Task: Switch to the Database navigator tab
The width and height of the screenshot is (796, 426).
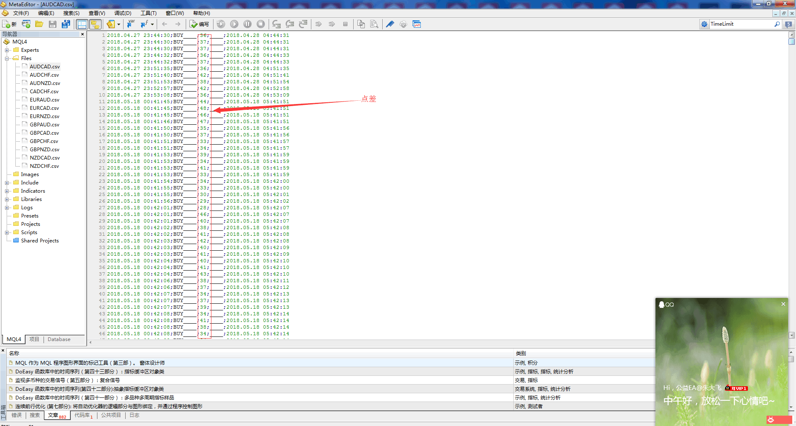Action: (x=59, y=339)
